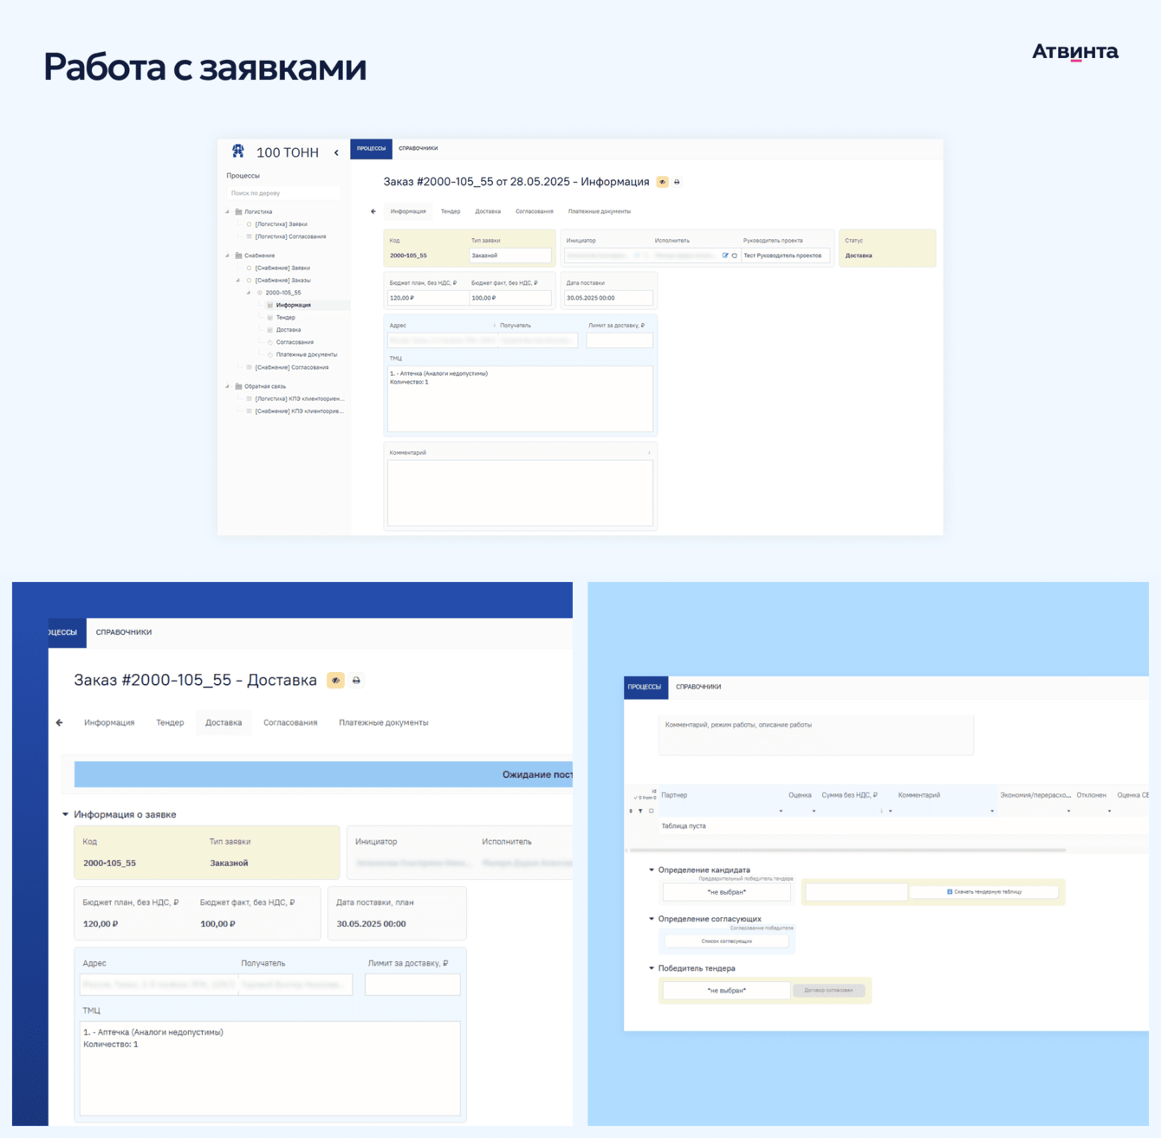This screenshot has height=1138, width=1161.
Task: Open the Платежные документы tab in the Доставка panel
Action: pos(384,722)
